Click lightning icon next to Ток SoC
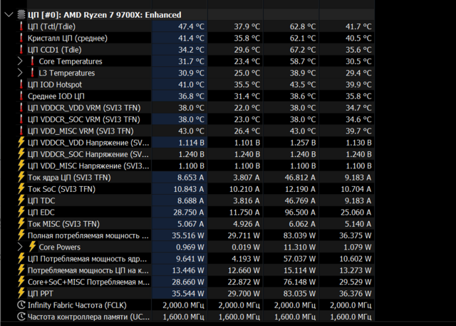This screenshot has height=326, width=456. (21, 189)
